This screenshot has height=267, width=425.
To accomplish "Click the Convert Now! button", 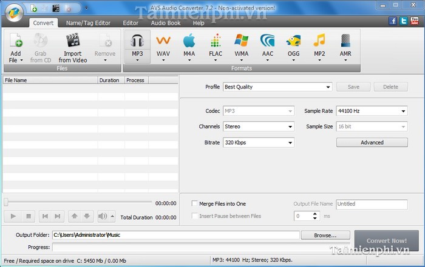I will click(387, 241).
